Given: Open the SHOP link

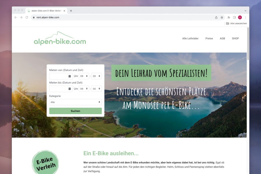Looking at the screenshot, I should point(235,38).
